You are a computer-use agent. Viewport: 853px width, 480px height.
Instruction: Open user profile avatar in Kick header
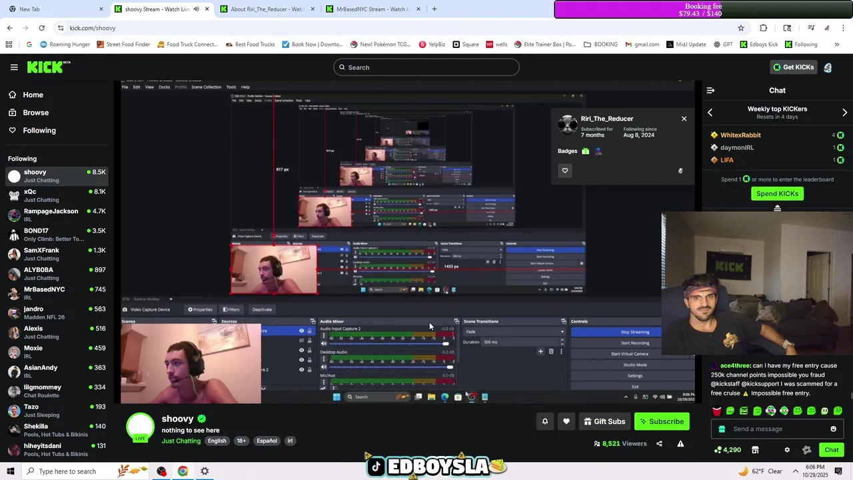[x=828, y=67]
